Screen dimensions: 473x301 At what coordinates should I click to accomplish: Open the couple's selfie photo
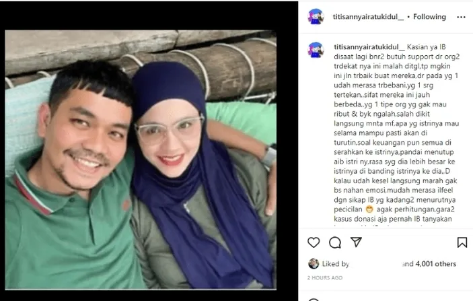pos(141,160)
